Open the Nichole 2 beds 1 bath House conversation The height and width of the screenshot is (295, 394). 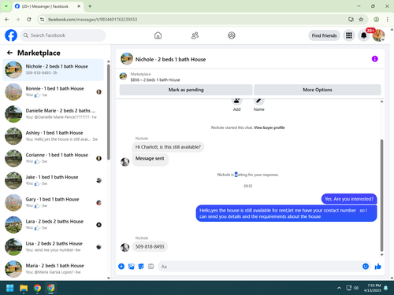pyautogui.click(x=53, y=70)
